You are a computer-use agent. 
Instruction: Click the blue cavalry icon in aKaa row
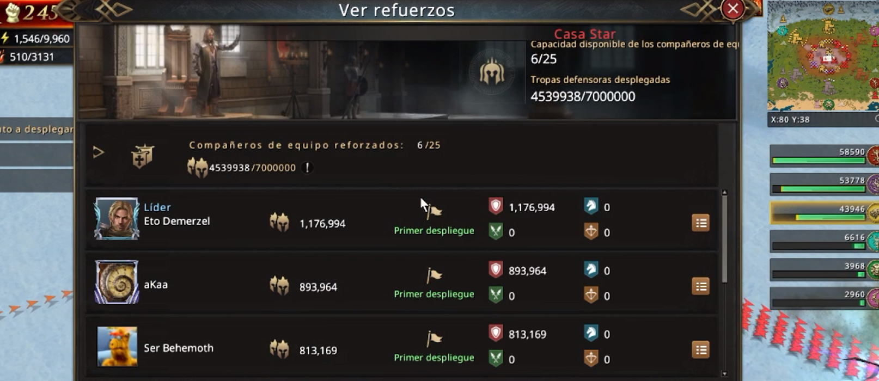click(x=591, y=270)
